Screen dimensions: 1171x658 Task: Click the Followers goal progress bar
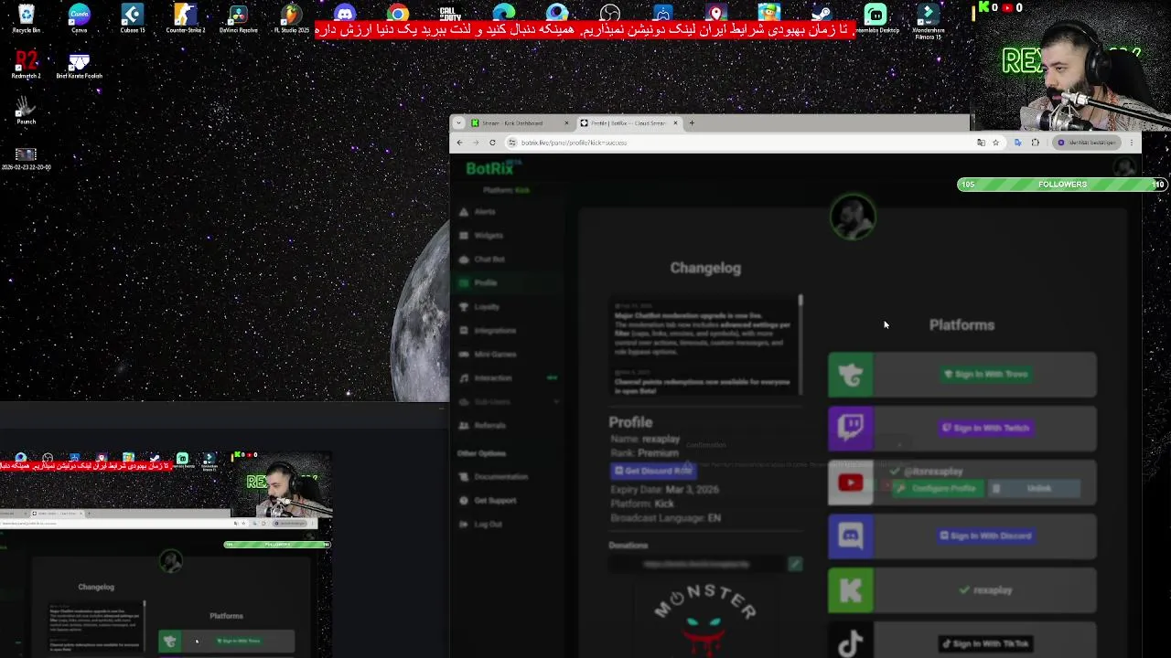pyautogui.click(x=1062, y=185)
